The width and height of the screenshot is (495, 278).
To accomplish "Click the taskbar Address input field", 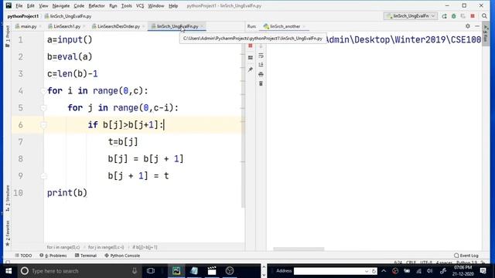I will pyautogui.click(x=332, y=271).
